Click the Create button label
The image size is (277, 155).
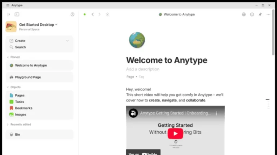[20, 41]
